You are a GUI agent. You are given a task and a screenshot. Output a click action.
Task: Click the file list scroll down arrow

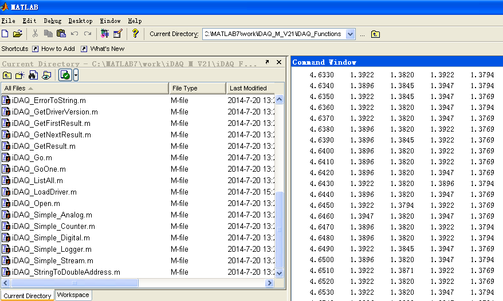[280, 273]
